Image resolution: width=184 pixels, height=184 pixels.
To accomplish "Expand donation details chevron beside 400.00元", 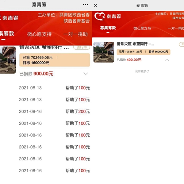I will (x=167, y=60).
